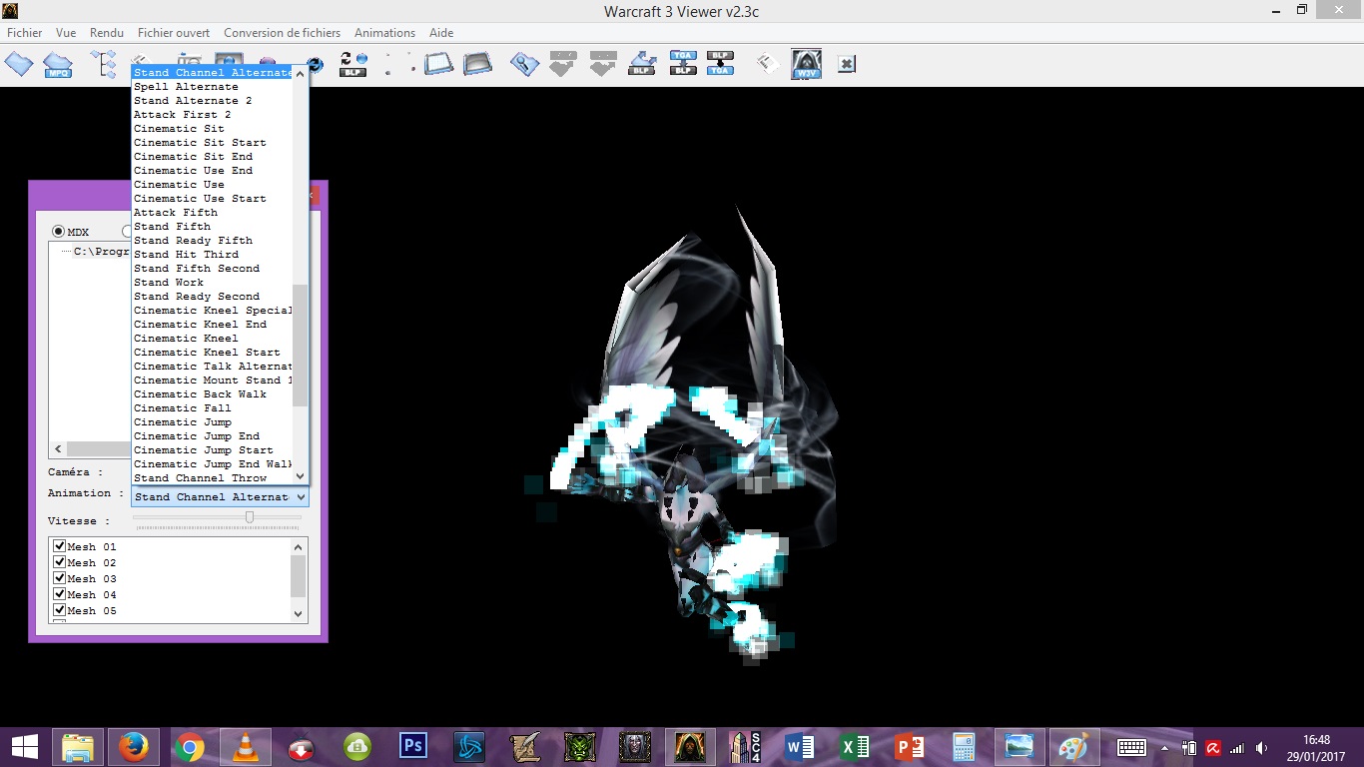Open Photoshop from the taskbar
The width and height of the screenshot is (1364, 767).
(x=412, y=747)
